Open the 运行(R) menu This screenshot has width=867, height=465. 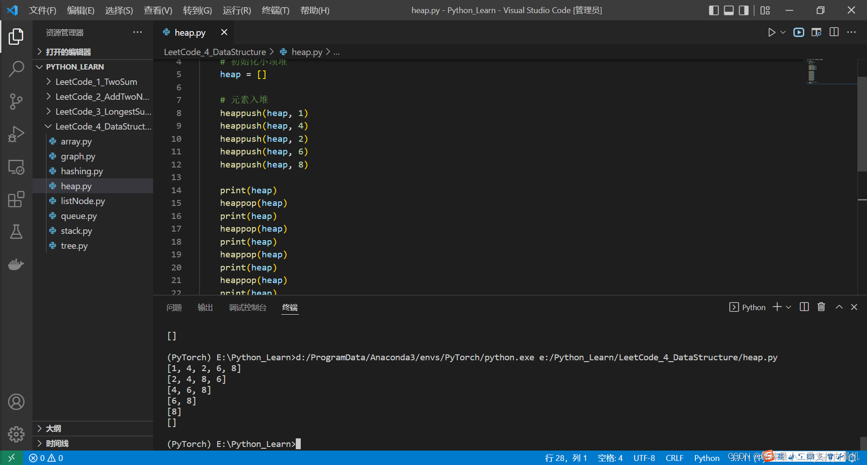pyautogui.click(x=237, y=10)
